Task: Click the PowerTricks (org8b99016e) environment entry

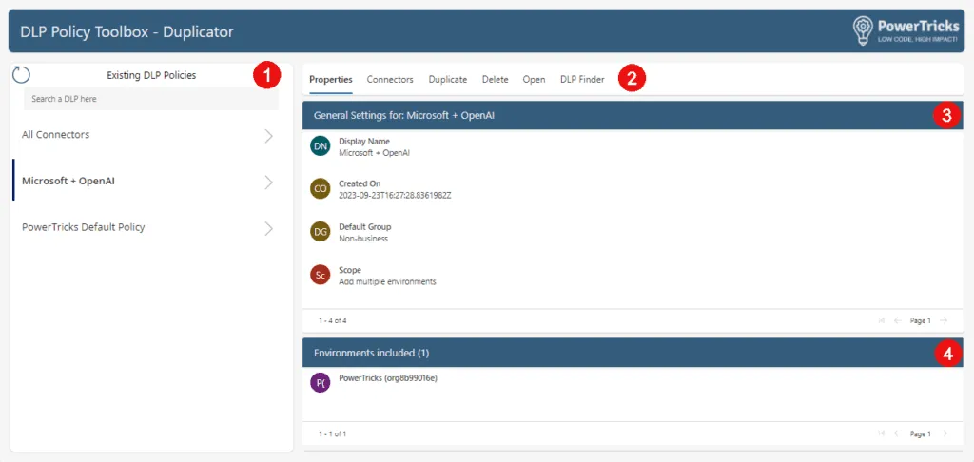Action: 388,377
